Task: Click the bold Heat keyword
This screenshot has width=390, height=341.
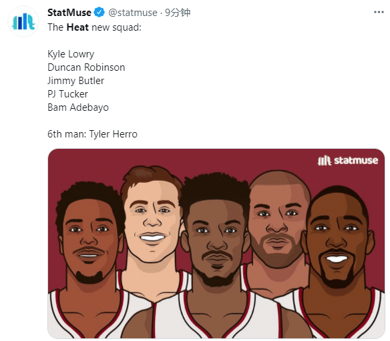Action: tap(77, 27)
